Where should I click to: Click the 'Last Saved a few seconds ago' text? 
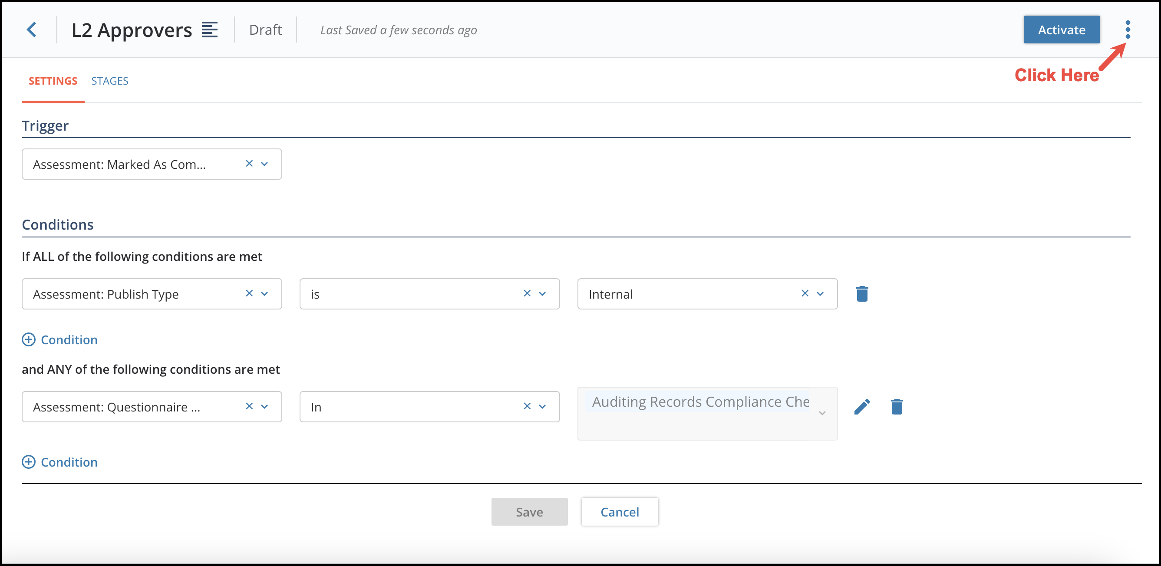[x=399, y=30]
